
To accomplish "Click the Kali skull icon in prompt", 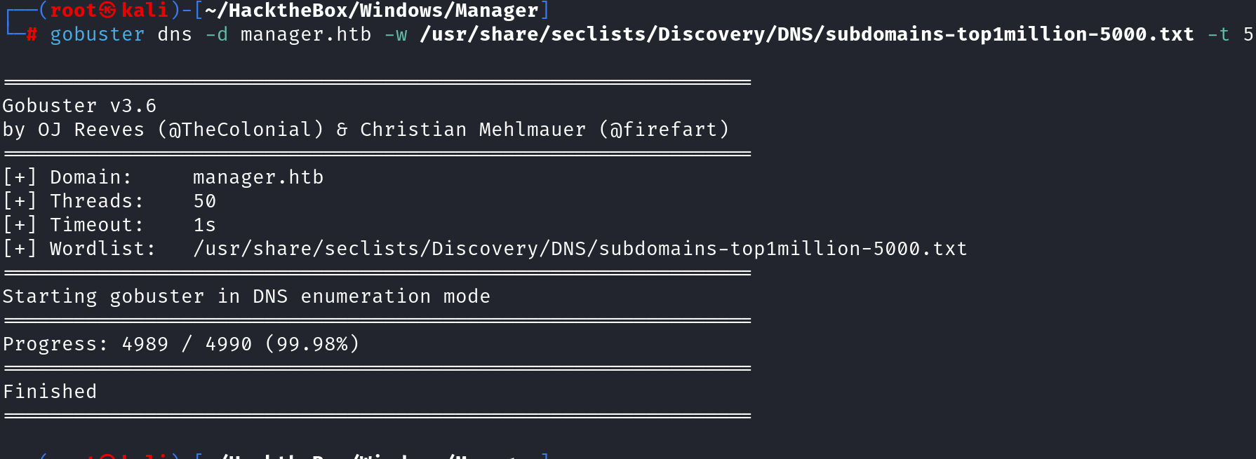I will pyautogui.click(x=107, y=10).
